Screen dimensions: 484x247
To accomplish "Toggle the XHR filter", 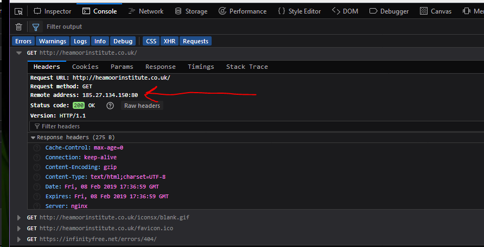I will [169, 41].
